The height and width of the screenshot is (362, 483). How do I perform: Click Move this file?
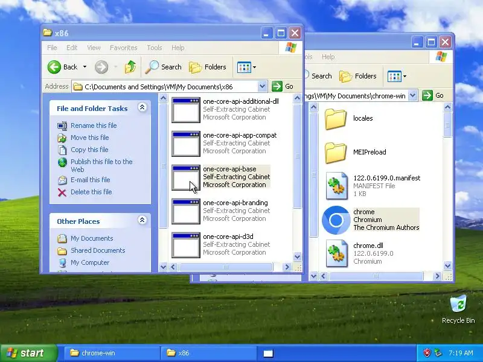89,138
